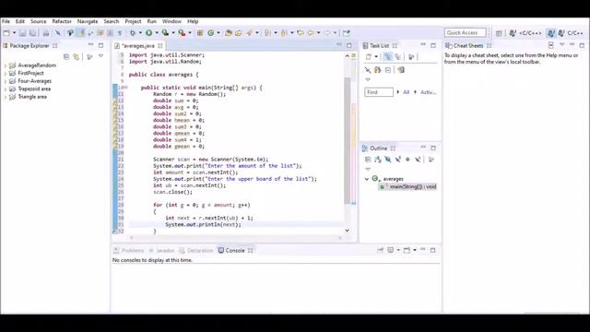Click the Find field in Task List

pyautogui.click(x=379, y=92)
